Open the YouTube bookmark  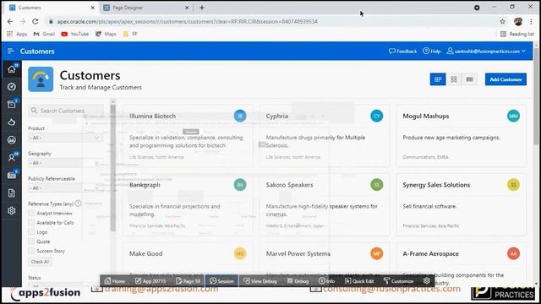coord(75,34)
